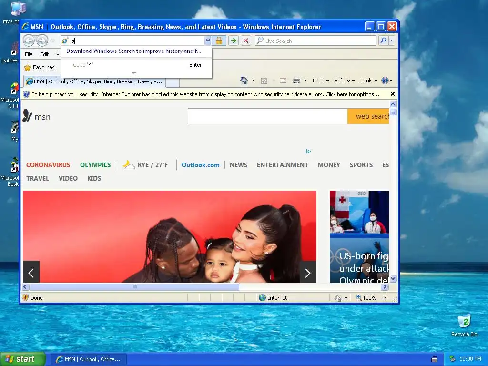Expand the Print dropdown arrow
488x366 pixels.
pyautogui.click(x=305, y=81)
